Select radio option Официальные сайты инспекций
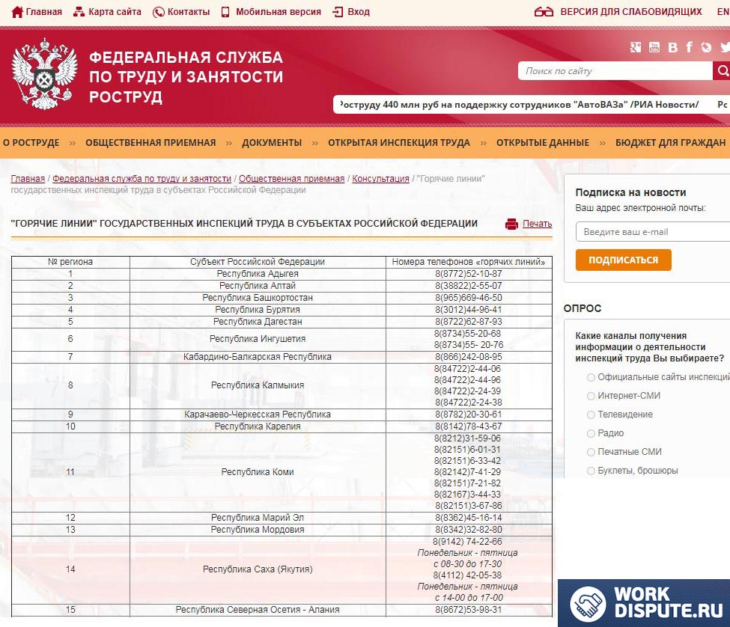 [591, 377]
